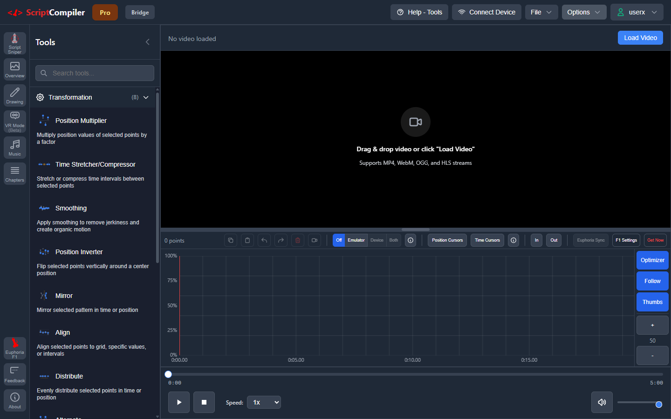
Task: Open the Music panel
Action: (15, 148)
